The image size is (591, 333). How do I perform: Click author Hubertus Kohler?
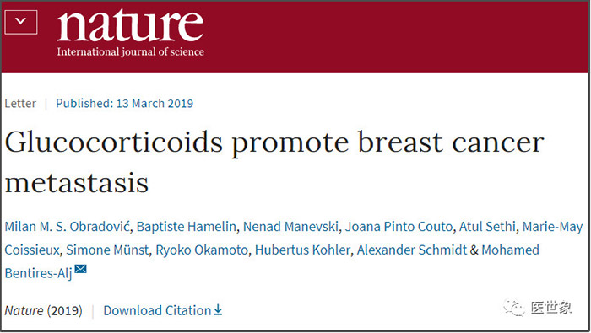302,250
